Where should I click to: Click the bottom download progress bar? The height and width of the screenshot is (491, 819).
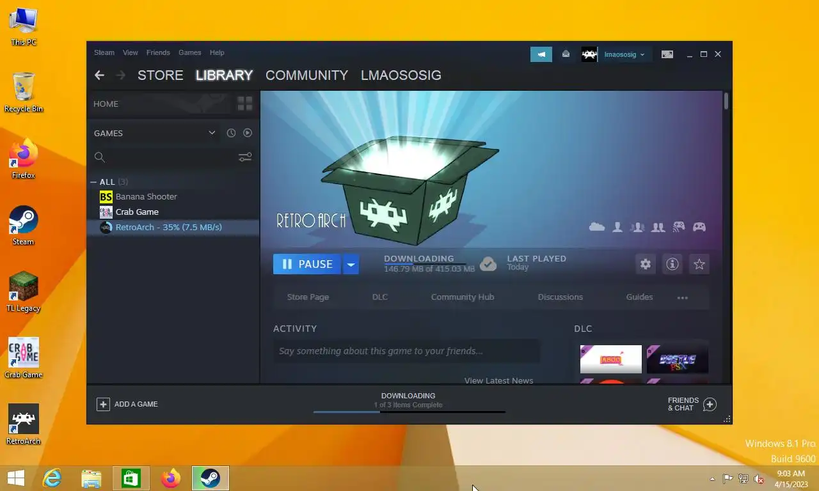point(409,412)
